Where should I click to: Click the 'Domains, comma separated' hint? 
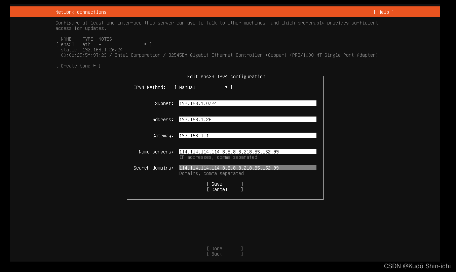(x=212, y=173)
